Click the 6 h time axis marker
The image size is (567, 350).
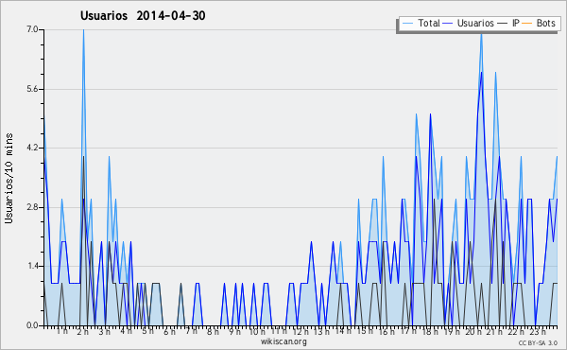point(169,332)
